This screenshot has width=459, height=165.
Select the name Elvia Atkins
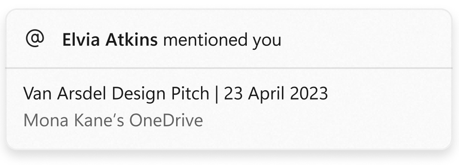tap(110, 40)
